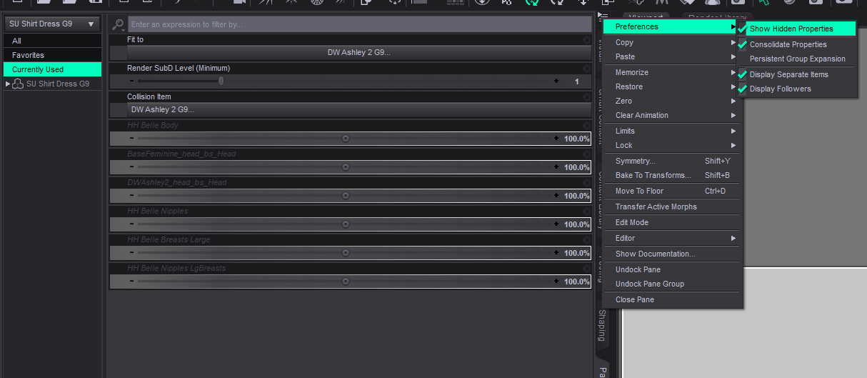Click the SU Shirt Dress G9 figure icon
Viewport: 867px width, 378px height.
tap(19, 84)
